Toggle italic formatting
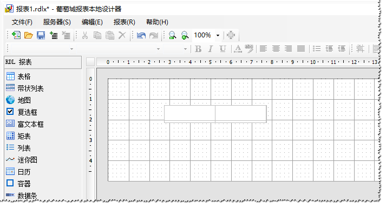The height and width of the screenshot is (207, 386). 211,49
